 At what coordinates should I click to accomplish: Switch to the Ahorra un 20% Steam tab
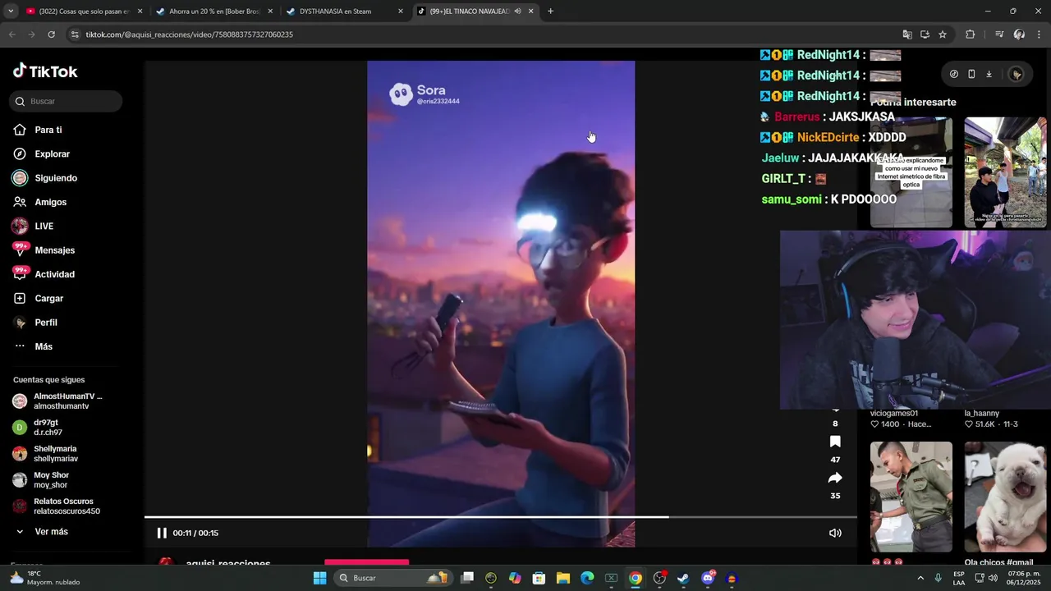[x=213, y=11]
